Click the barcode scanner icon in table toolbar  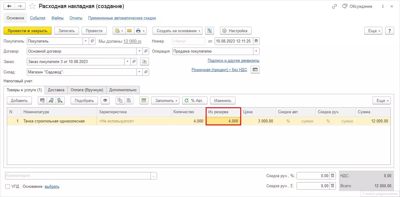(x=42, y=100)
